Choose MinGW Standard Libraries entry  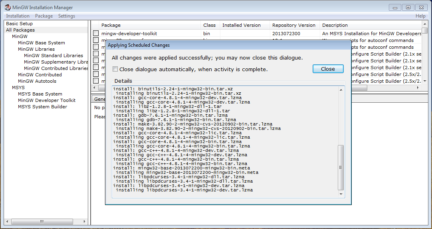pos(54,56)
